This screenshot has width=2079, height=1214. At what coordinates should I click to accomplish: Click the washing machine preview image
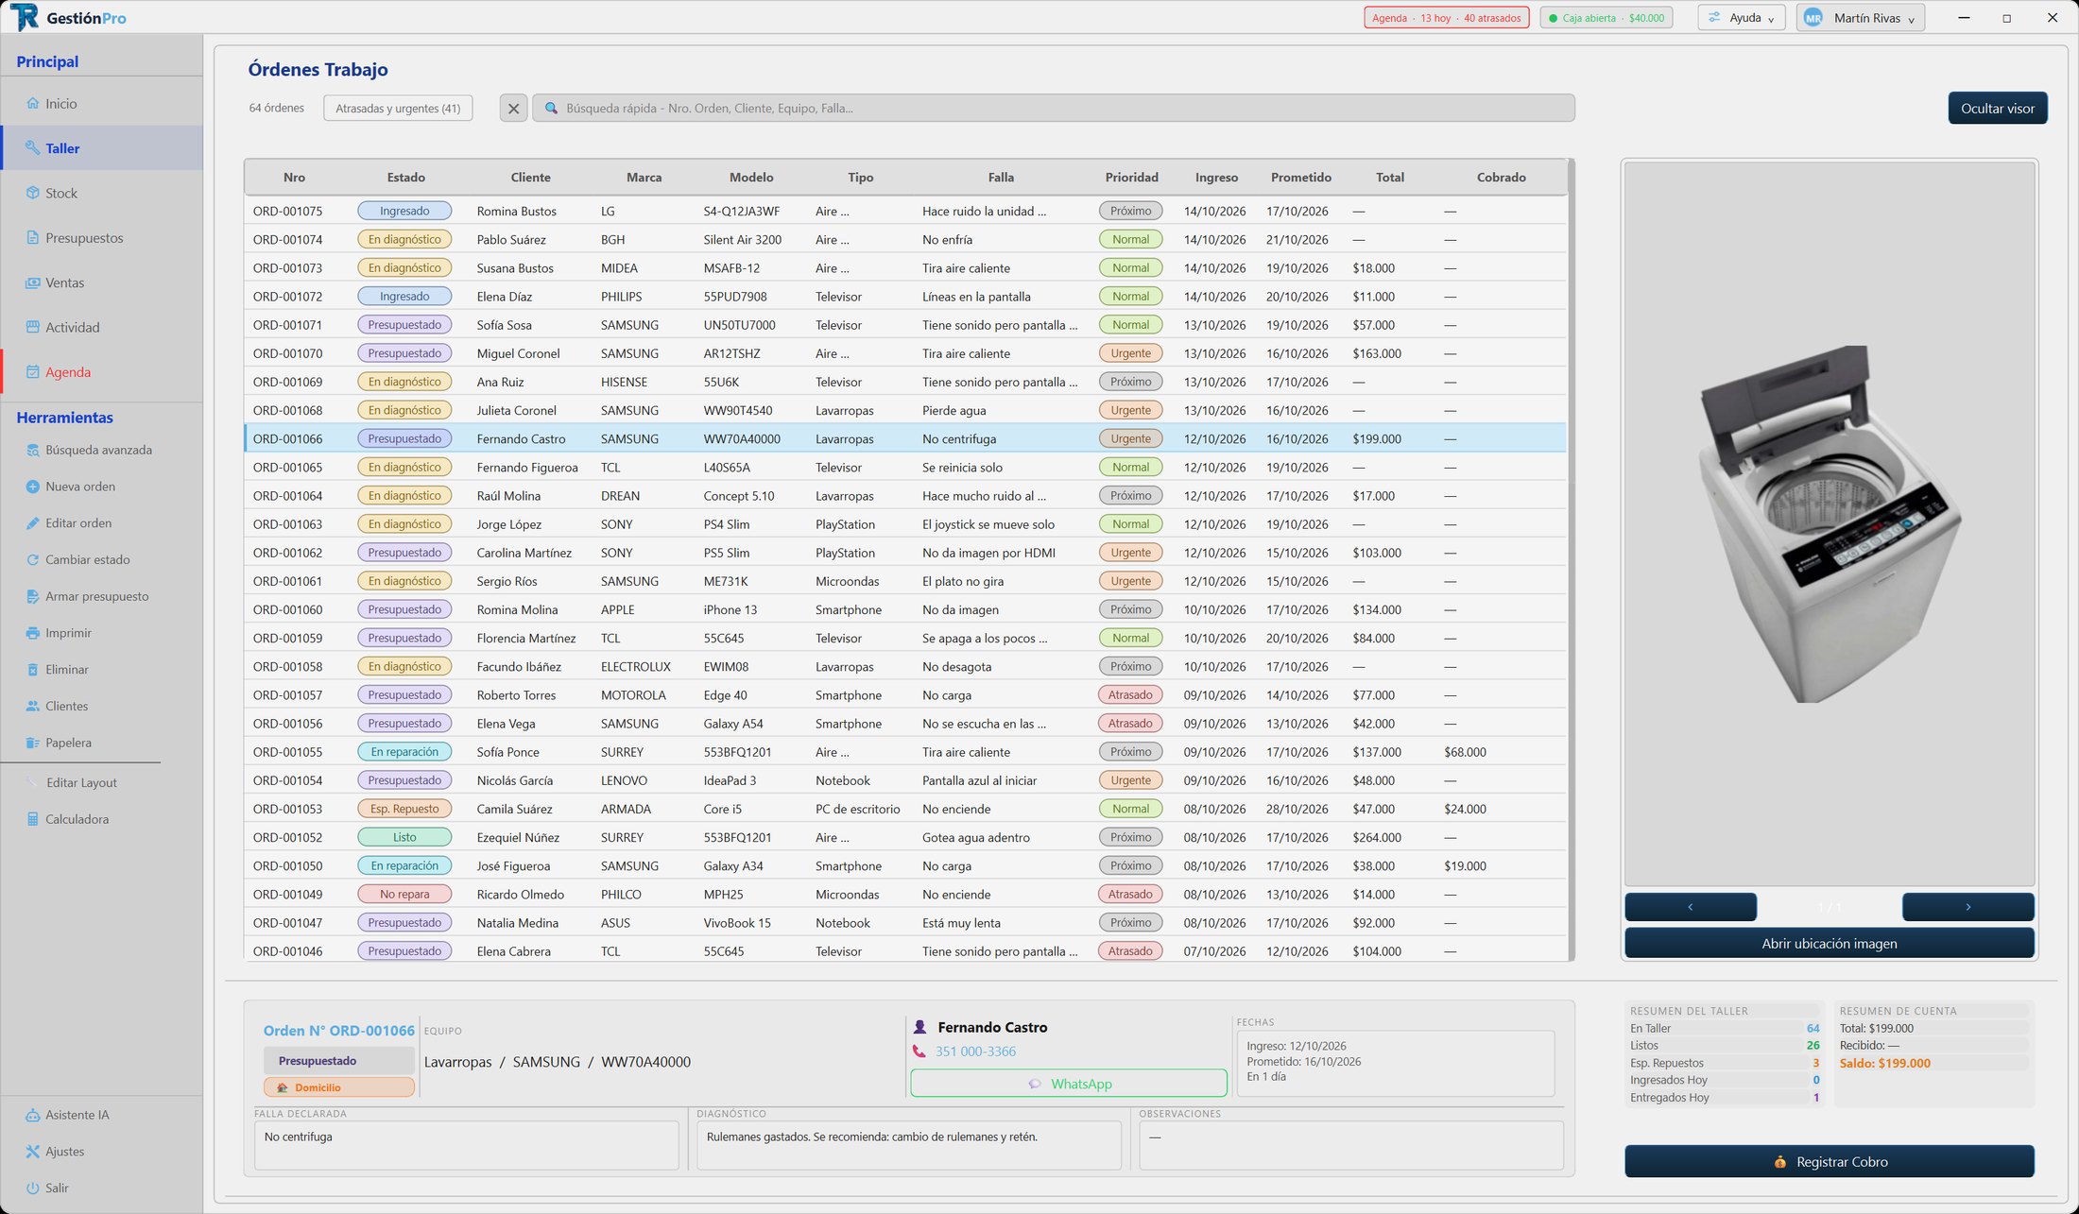[1830, 524]
